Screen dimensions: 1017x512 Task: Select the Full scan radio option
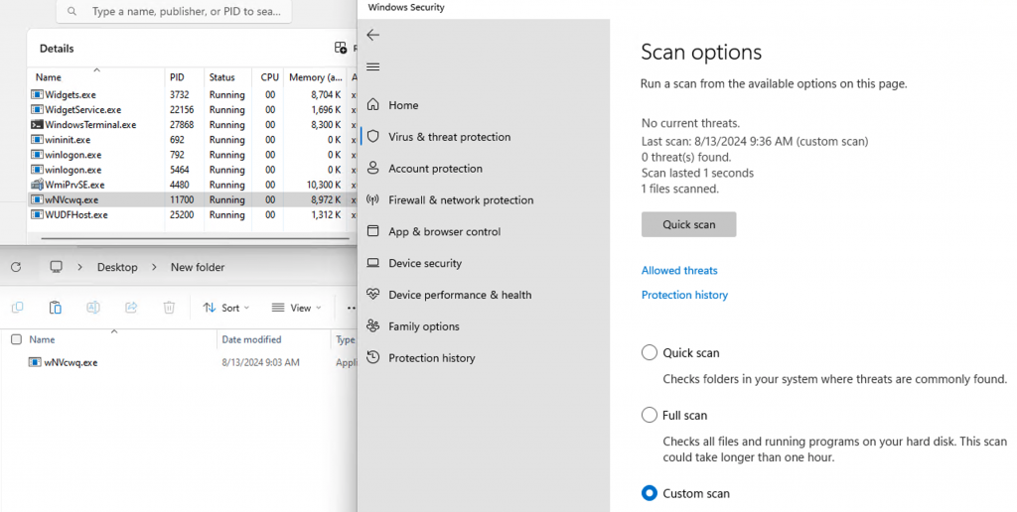coord(650,416)
